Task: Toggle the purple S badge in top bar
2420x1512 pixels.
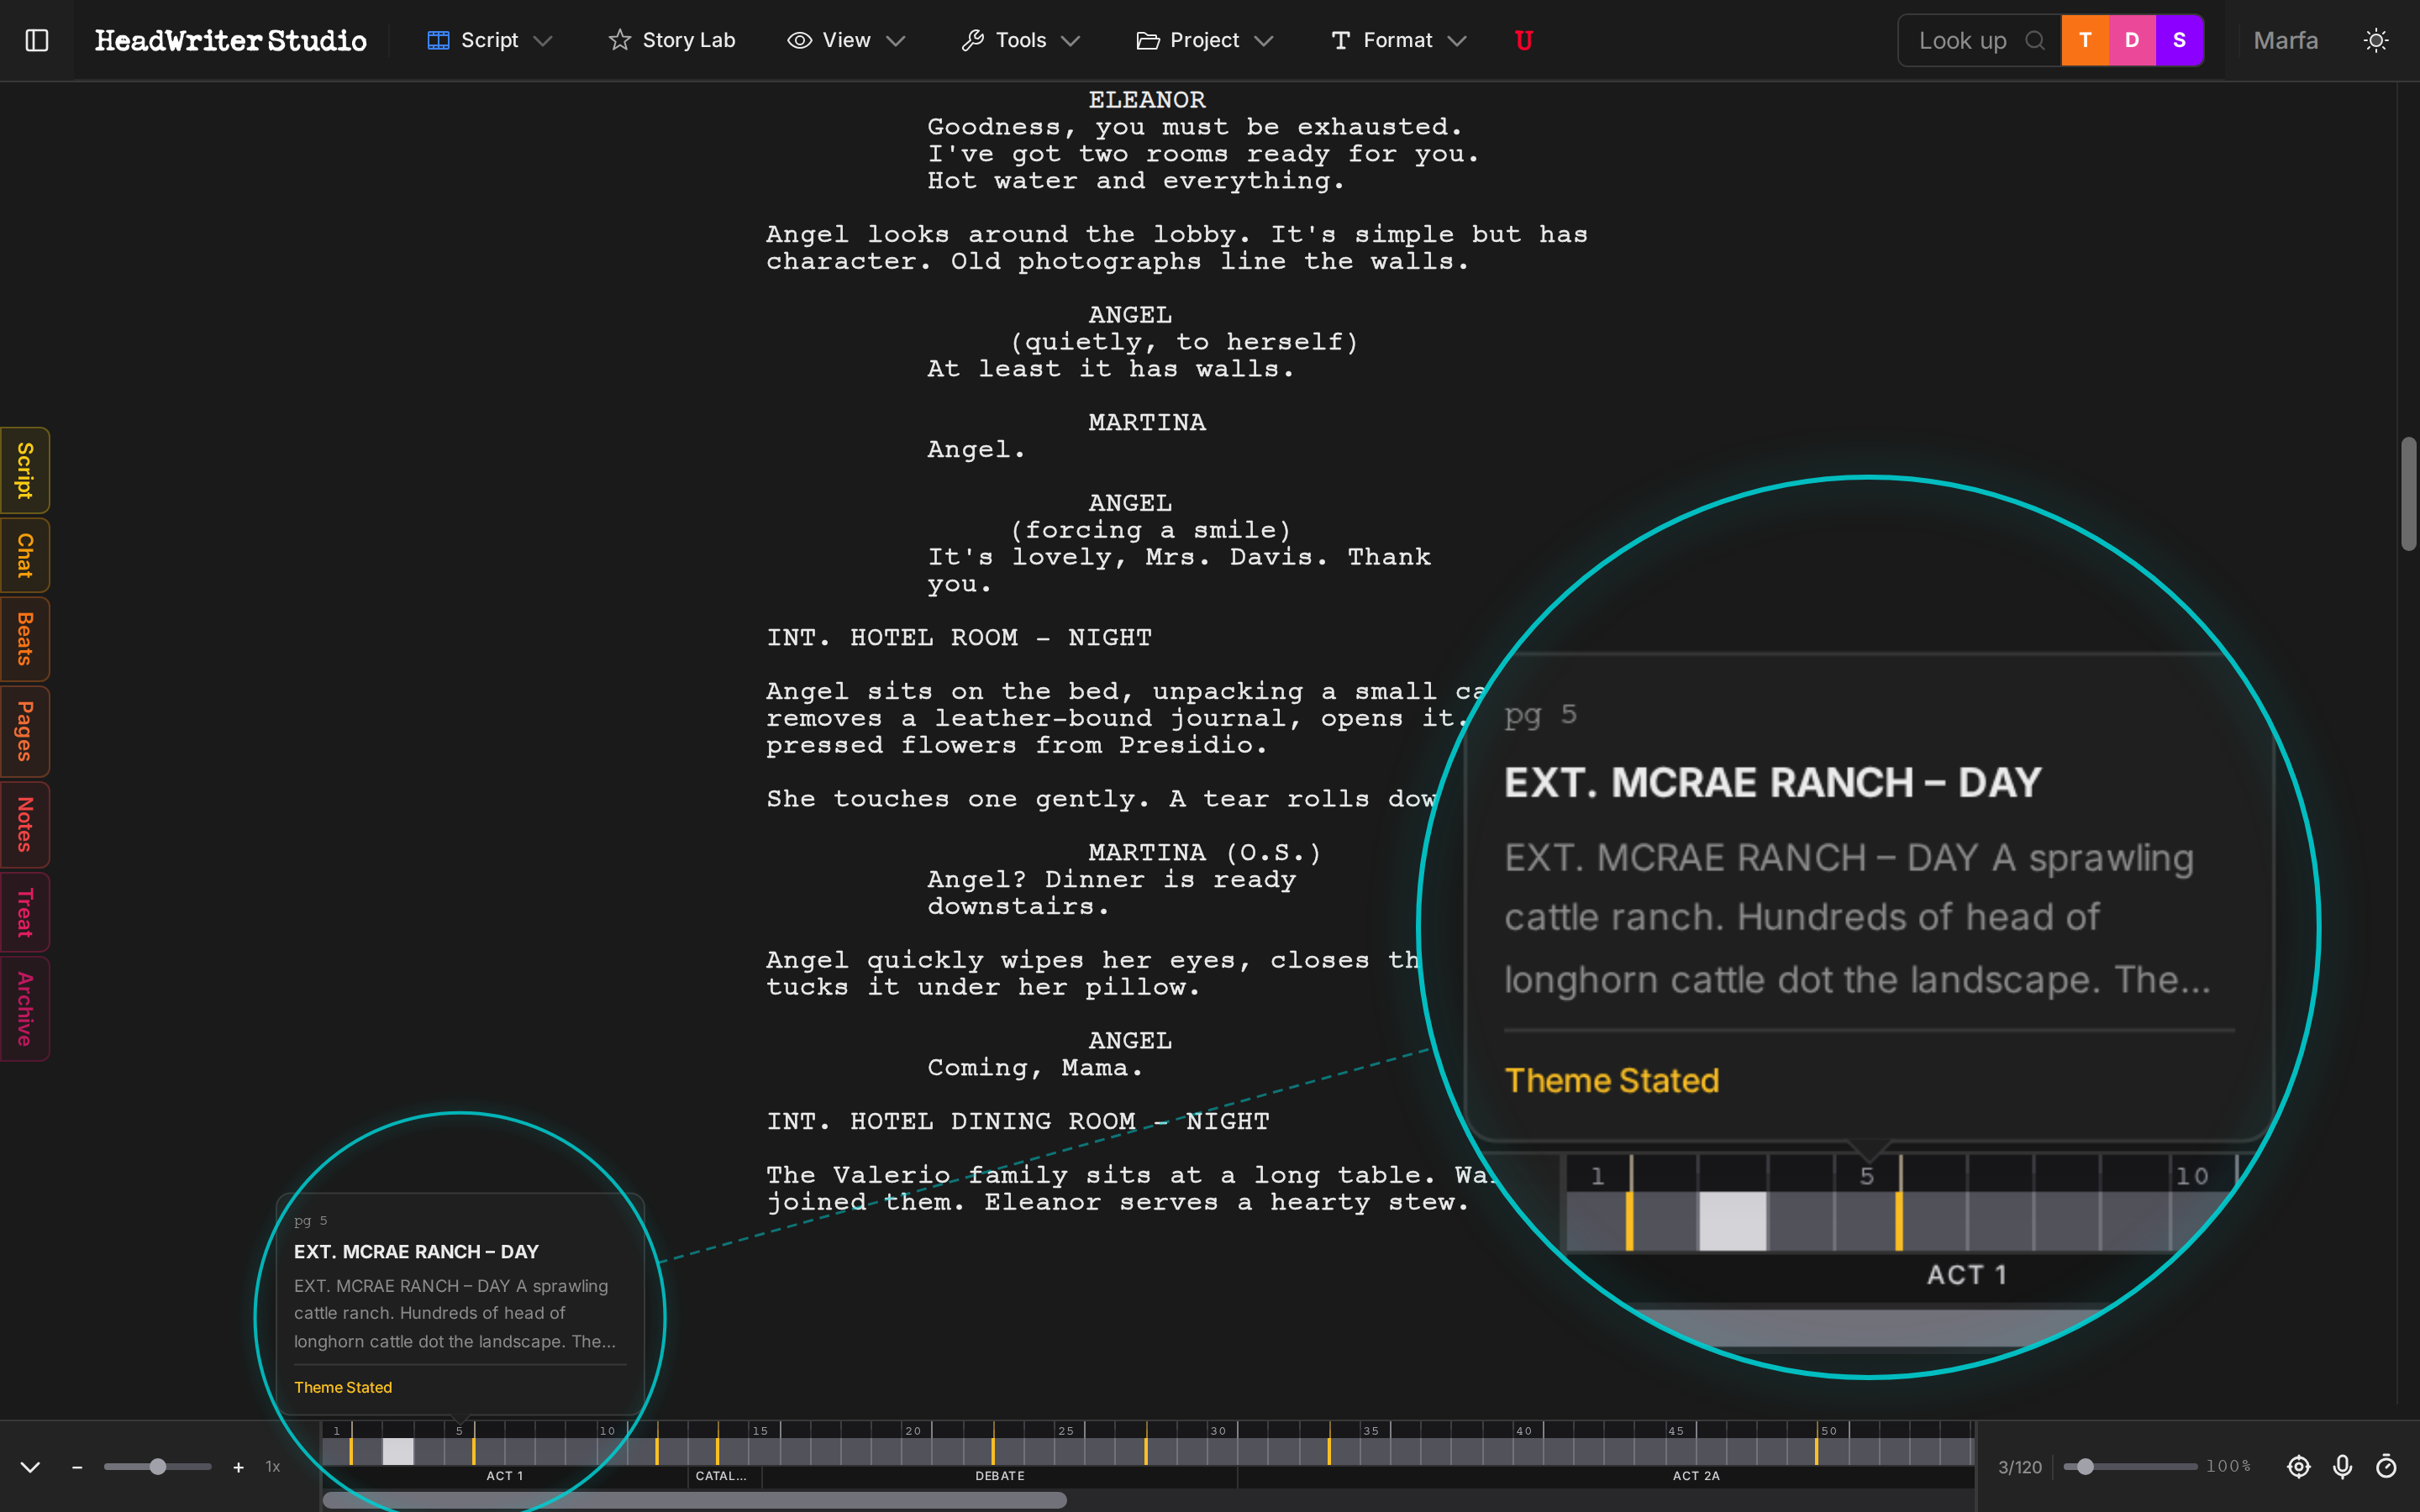Action: [x=2179, y=40]
